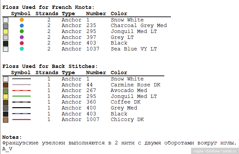Select the black swatch in French Knots
The height and width of the screenshot is (154, 239).
coord(5,43)
